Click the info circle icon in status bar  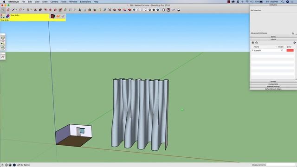tap(6, 165)
